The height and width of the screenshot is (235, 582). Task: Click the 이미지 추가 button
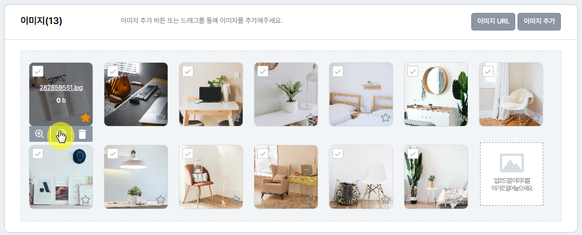[539, 22]
